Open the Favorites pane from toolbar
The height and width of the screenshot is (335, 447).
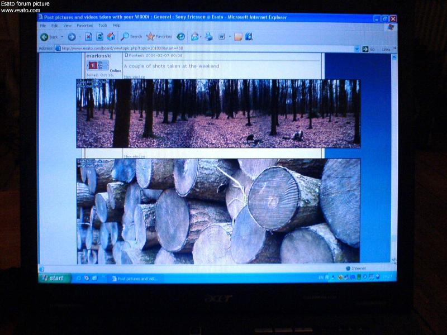click(x=159, y=36)
